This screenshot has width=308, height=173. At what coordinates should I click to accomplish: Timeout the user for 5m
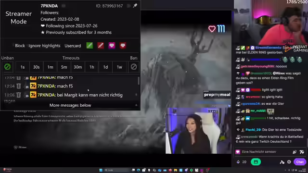pos(64,67)
